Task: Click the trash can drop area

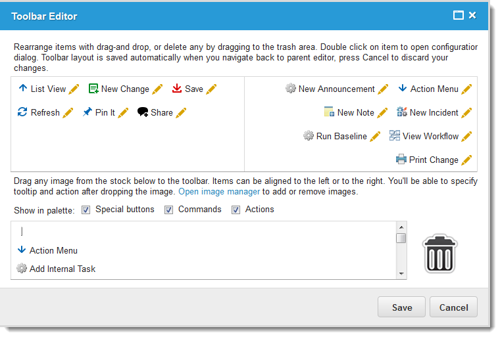Action: coord(439,253)
